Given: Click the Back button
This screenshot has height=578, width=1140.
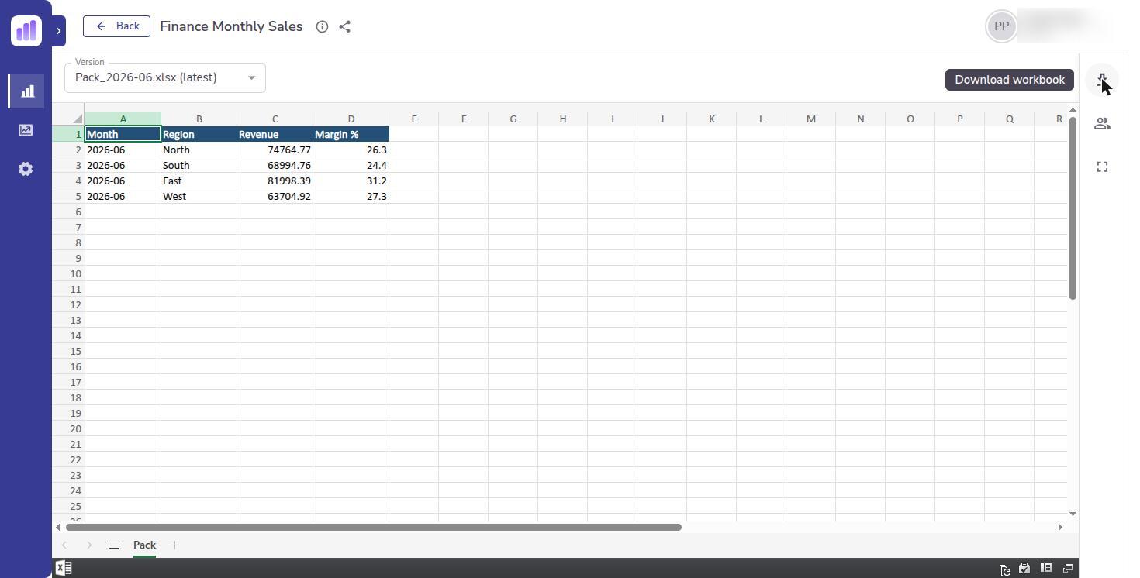Looking at the screenshot, I should click(116, 26).
